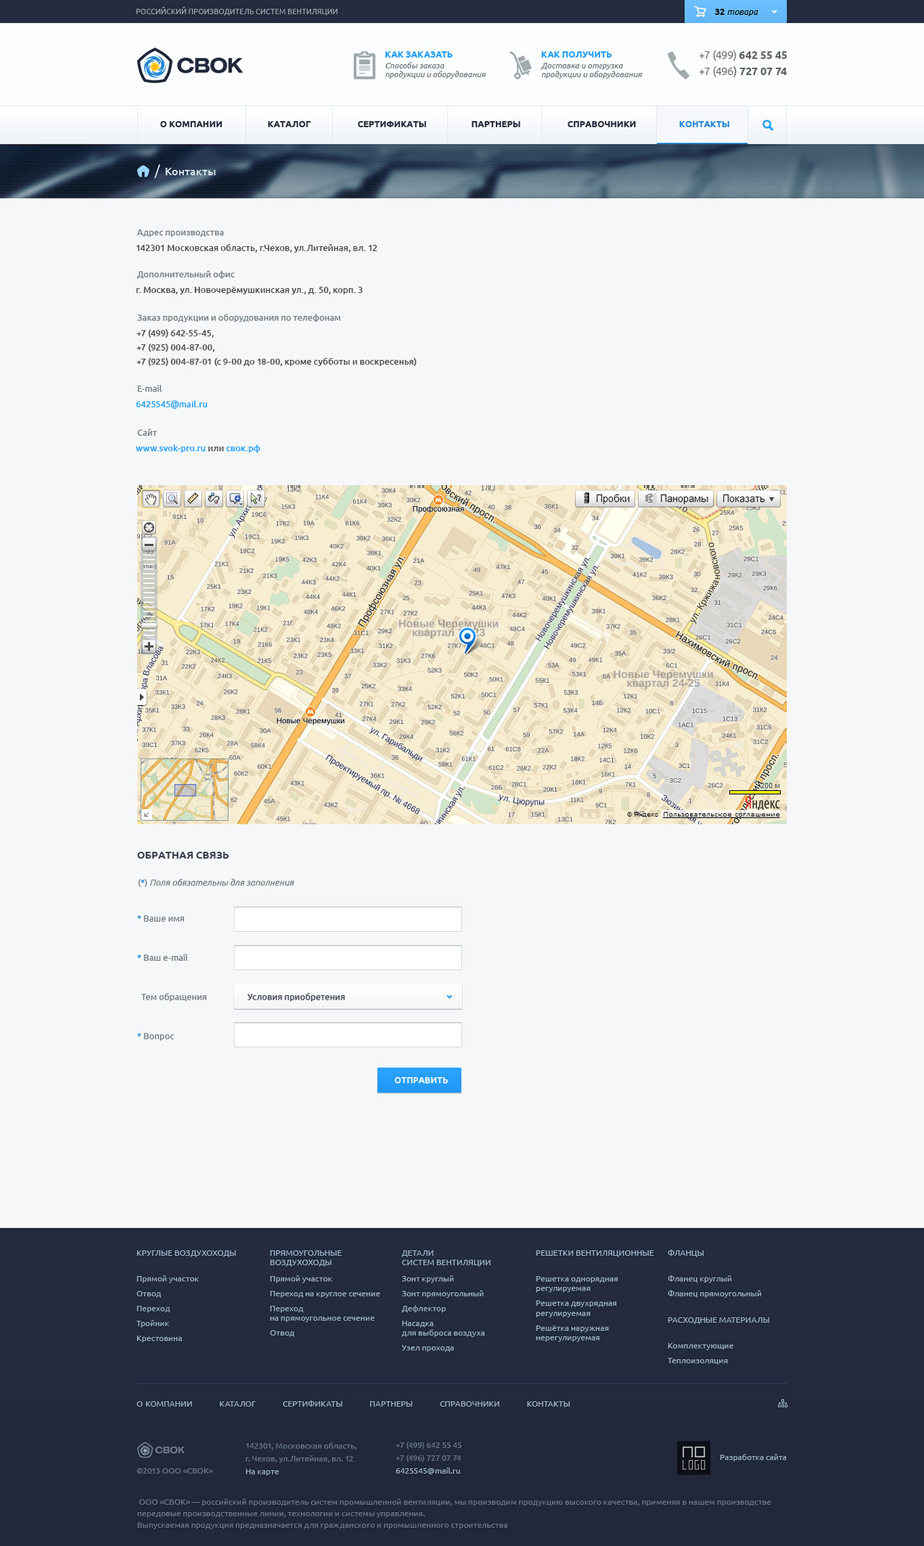Select the hand pan tool on map
This screenshot has height=1546, width=924.
[x=150, y=499]
